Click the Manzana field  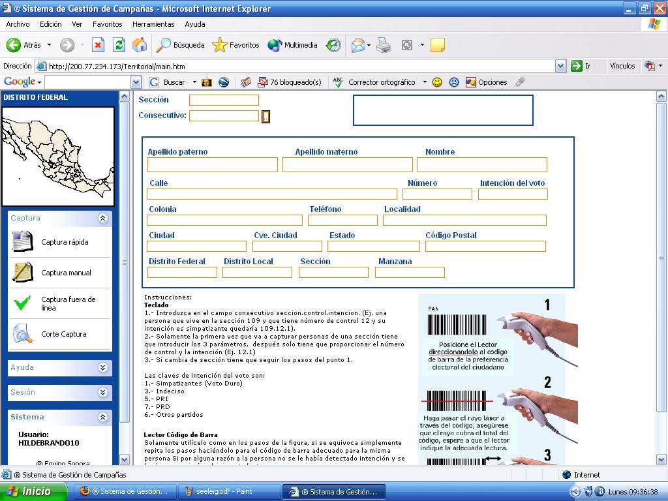[x=410, y=272]
